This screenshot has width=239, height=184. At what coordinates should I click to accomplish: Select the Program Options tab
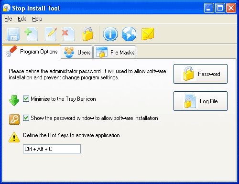[32, 52]
